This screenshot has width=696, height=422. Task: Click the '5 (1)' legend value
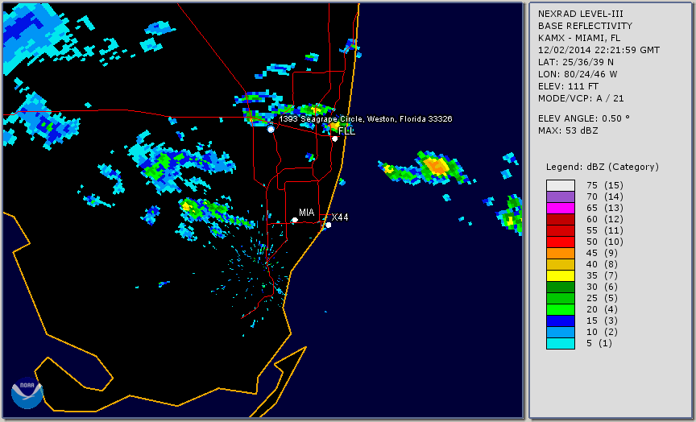point(599,343)
